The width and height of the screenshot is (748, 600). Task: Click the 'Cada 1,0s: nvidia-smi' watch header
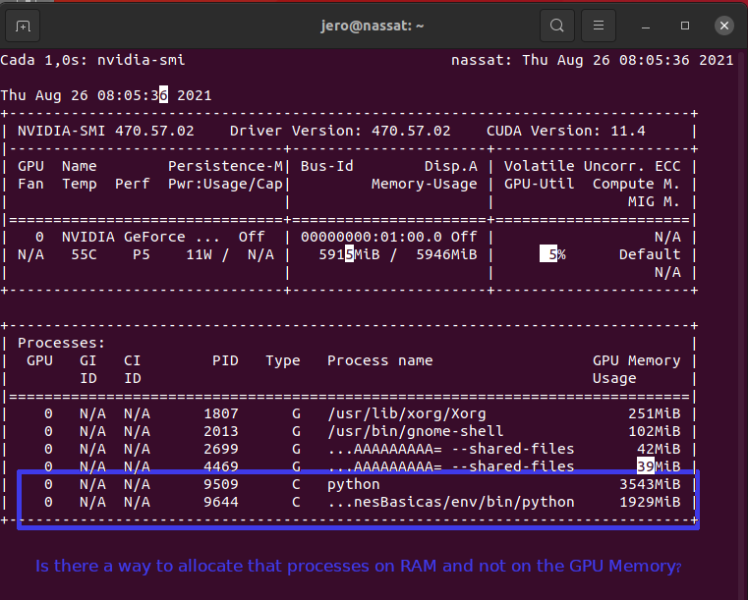coord(92,60)
